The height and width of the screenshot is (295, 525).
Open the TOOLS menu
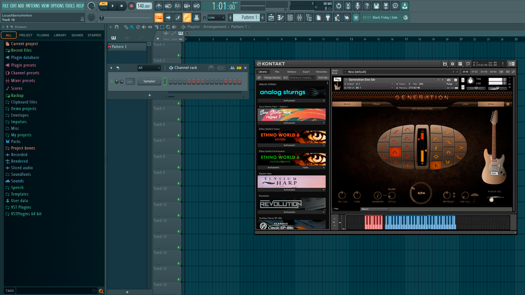tap(70, 6)
